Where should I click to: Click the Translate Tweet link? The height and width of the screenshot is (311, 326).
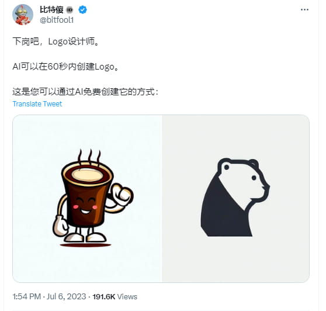(x=37, y=104)
